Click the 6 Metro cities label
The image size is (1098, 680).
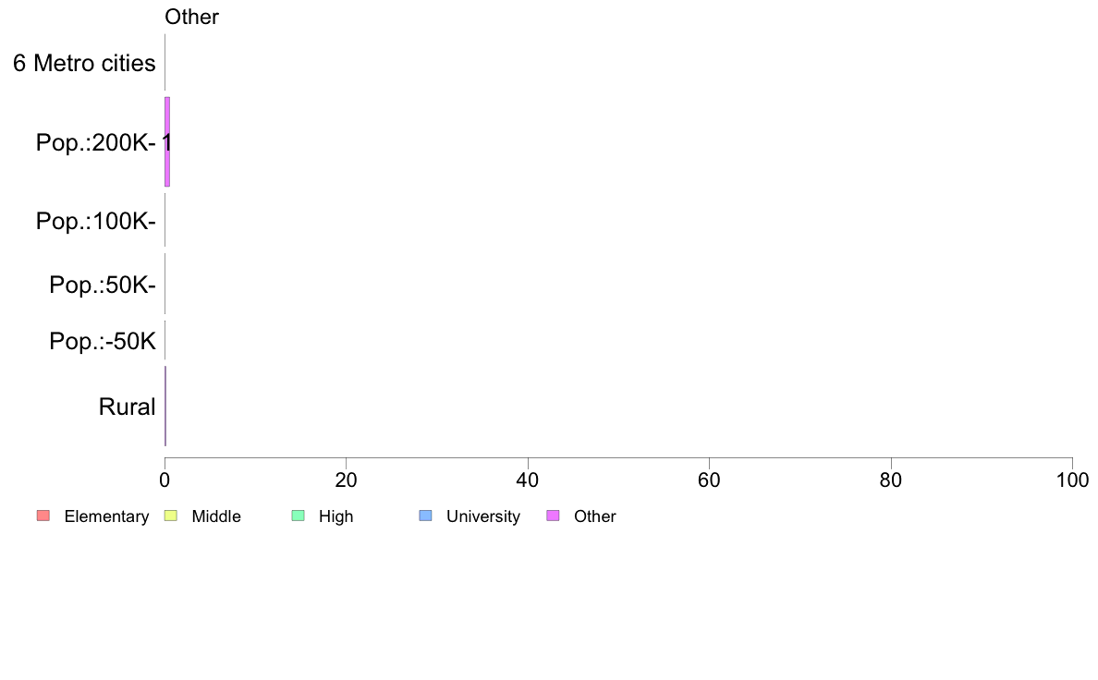tap(84, 63)
